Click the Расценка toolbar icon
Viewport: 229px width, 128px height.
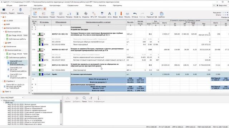[60, 14]
